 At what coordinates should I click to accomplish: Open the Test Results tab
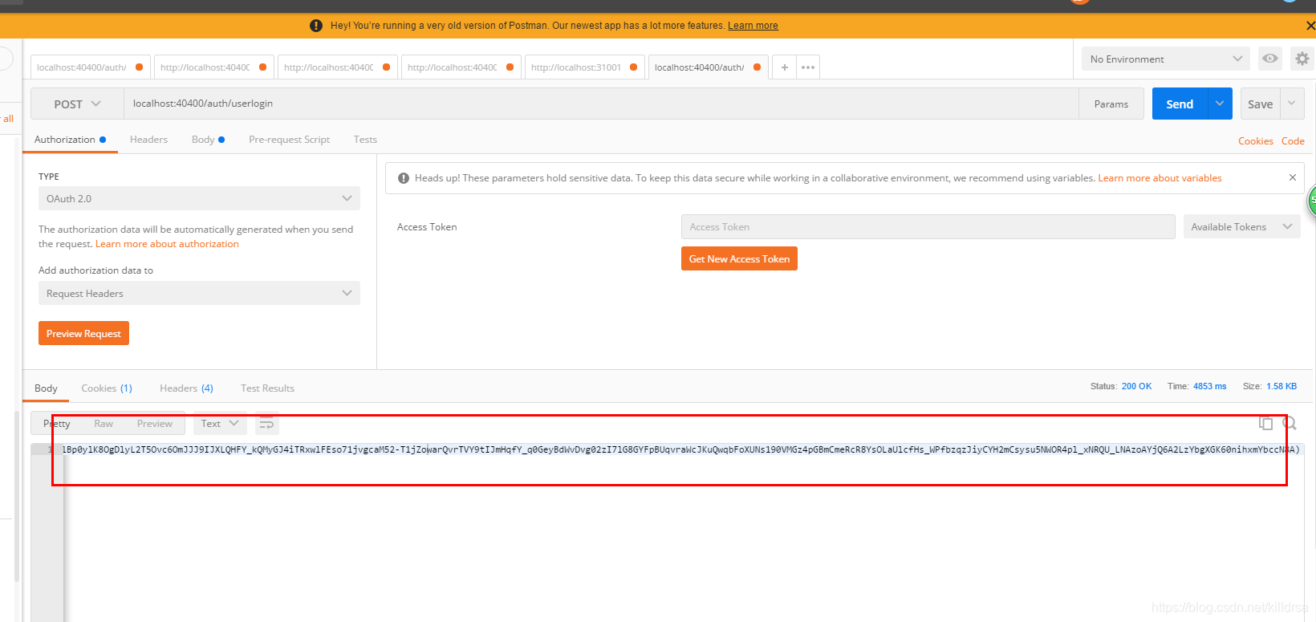tap(267, 388)
